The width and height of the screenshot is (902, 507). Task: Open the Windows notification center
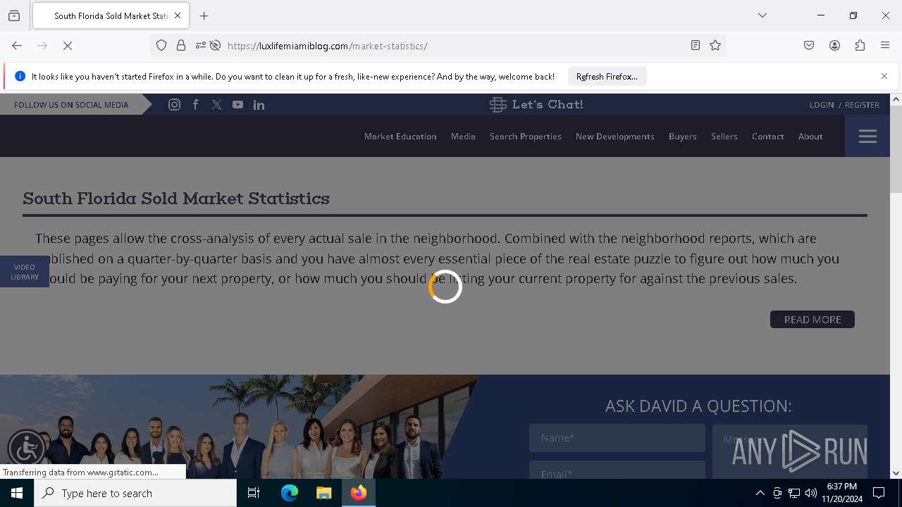879,493
